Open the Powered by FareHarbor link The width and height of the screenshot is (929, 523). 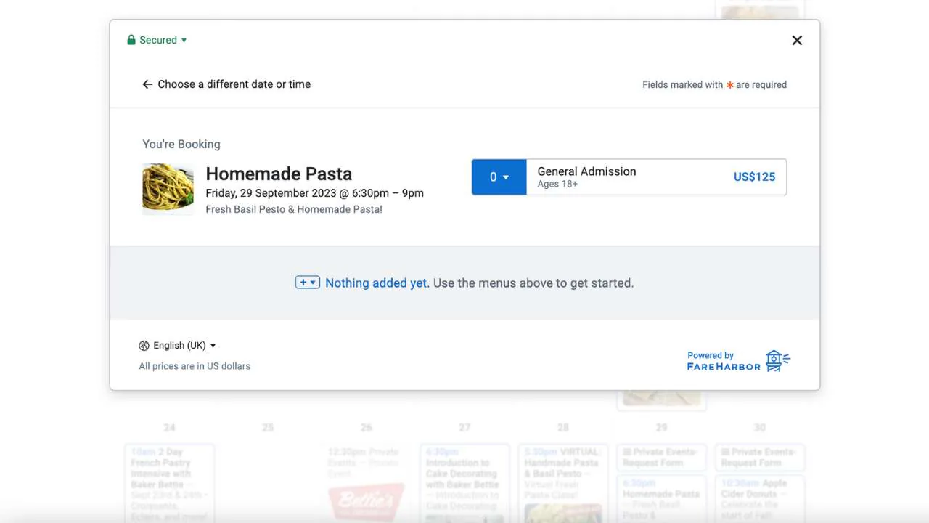coord(738,361)
